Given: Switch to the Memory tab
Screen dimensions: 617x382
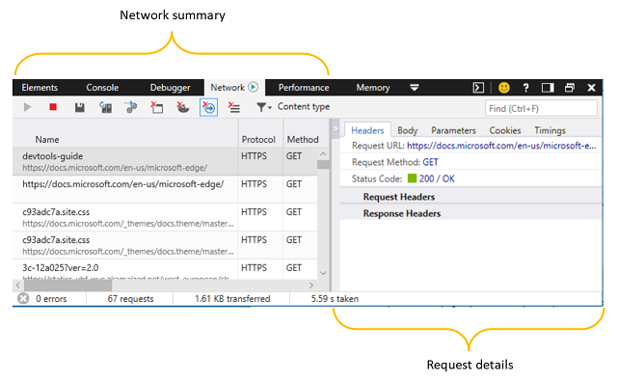Looking at the screenshot, I should click(x=373, y=88).
